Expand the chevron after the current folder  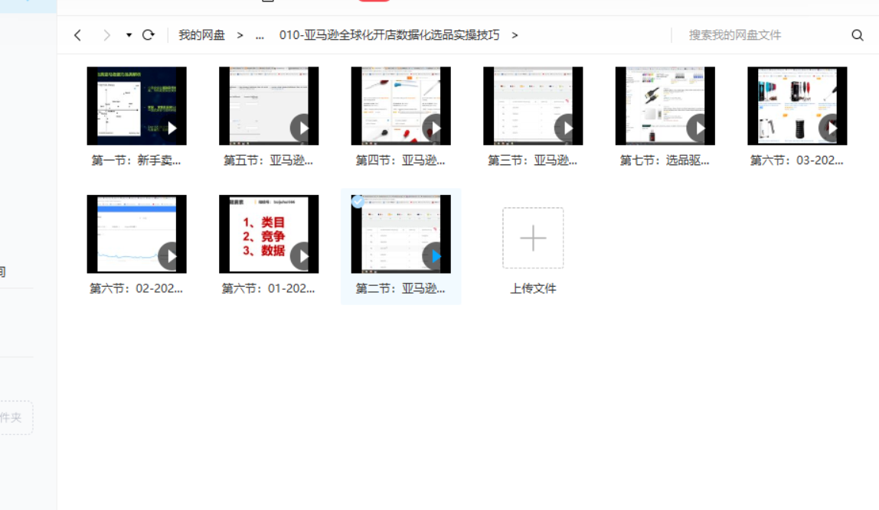515,35
